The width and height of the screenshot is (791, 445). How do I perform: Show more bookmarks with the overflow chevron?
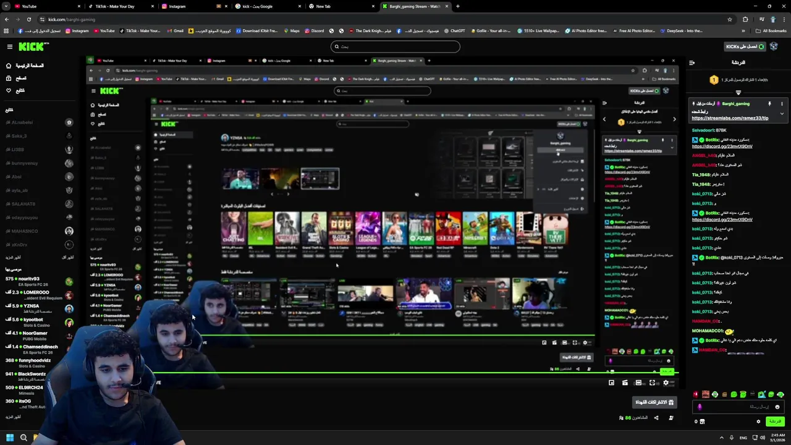click(x=743, y=30)
